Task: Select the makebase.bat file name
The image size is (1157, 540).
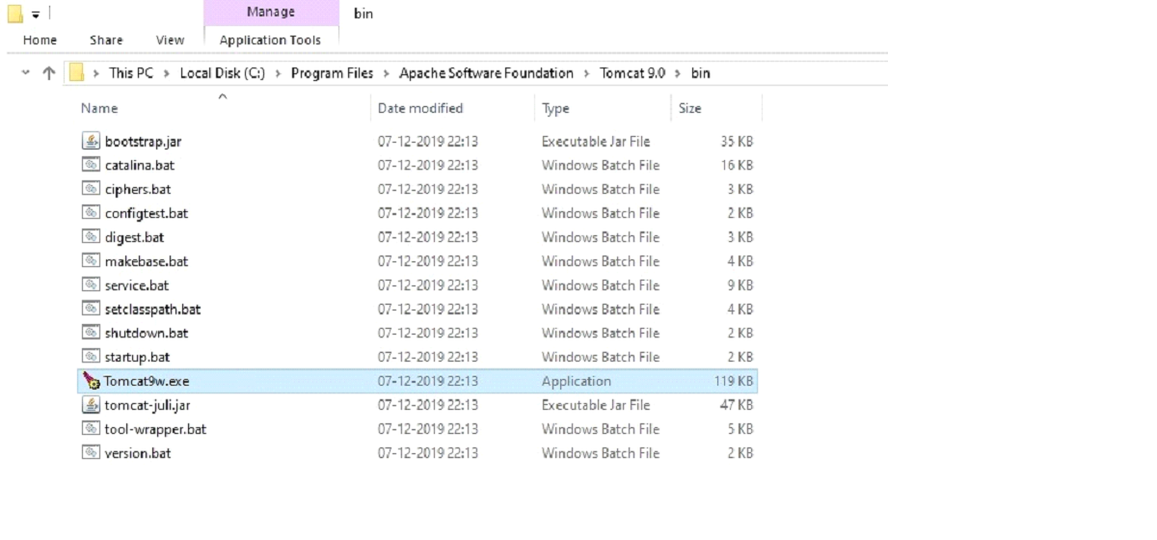Action: 147,261
